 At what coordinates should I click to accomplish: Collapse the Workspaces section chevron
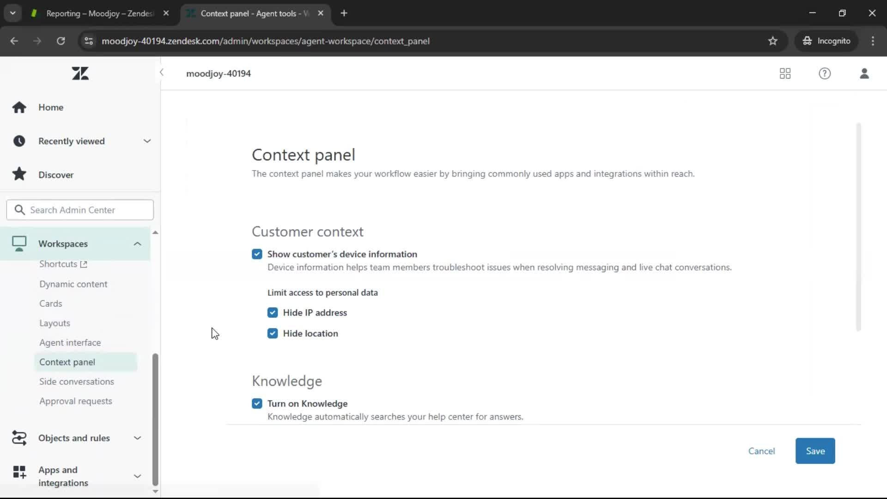pyautogui.click(x=137, y=243)
